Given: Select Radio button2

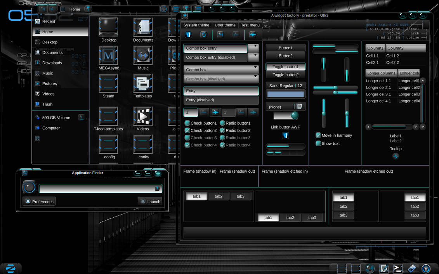Looking at the screenshot, I should click(222, 130).
